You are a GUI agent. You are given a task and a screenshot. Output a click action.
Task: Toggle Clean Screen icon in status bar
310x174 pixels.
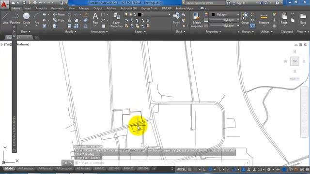(x=302, y=169)
